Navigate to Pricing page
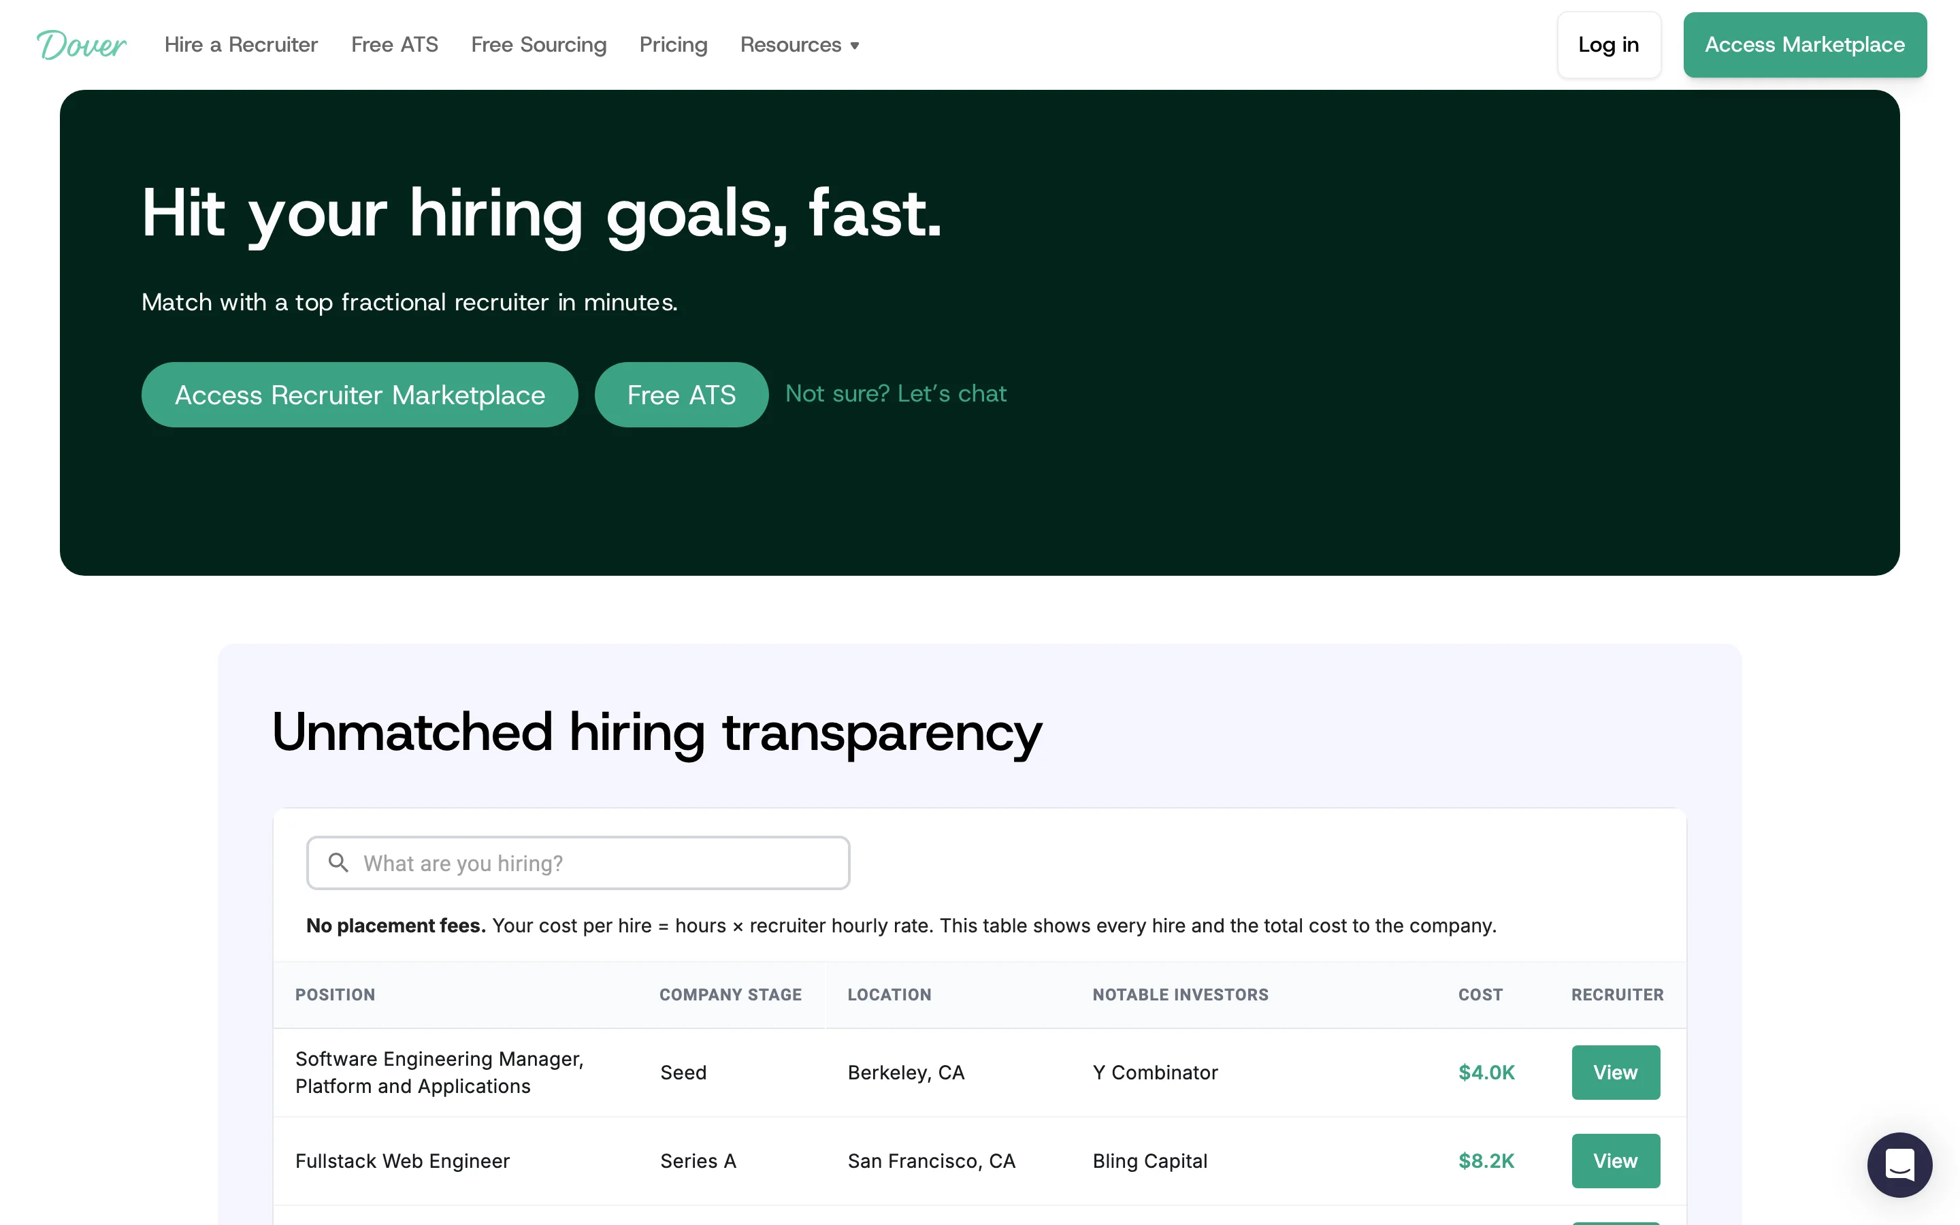This screenshot has height=1225, width=1960. [673, 44]
